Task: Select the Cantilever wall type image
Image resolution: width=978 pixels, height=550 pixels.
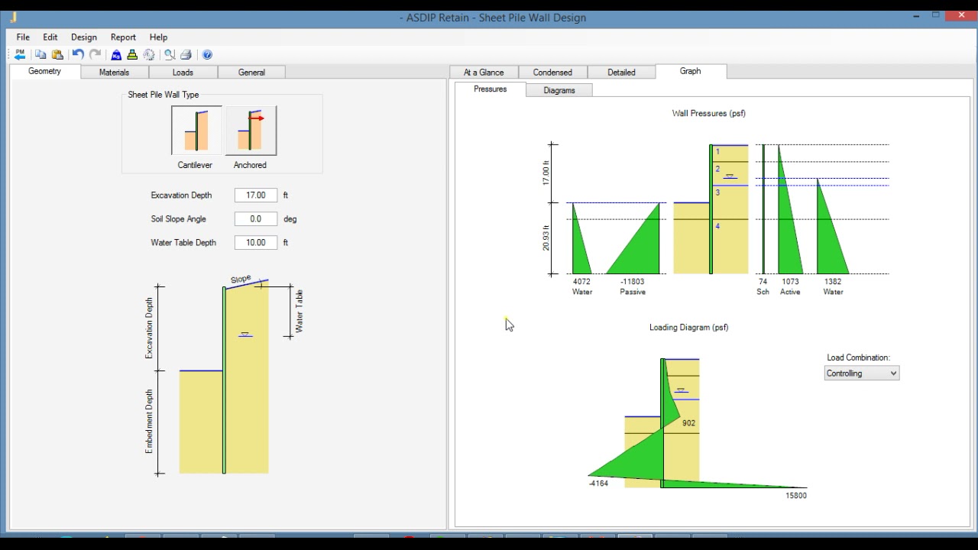Action: (196, 131)
